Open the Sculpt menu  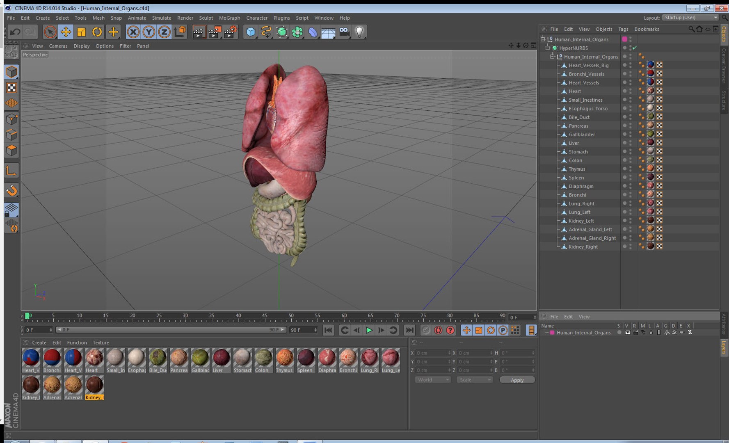[206, 18]
